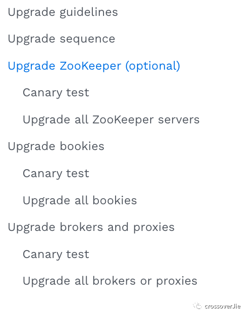The width and height of the screenshot is (248, 316).
Task: Navigate to the Upgrade bookies heading
Action: pos(56,146)
